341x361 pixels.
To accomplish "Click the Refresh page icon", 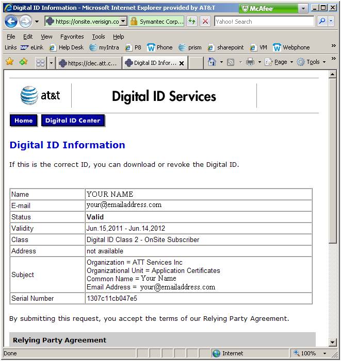I will tap(192, 22).
